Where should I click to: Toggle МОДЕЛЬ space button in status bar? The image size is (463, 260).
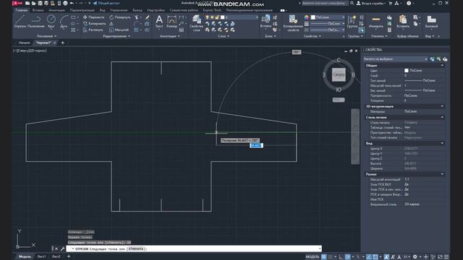pyautogui.click(x=313, y=257)
